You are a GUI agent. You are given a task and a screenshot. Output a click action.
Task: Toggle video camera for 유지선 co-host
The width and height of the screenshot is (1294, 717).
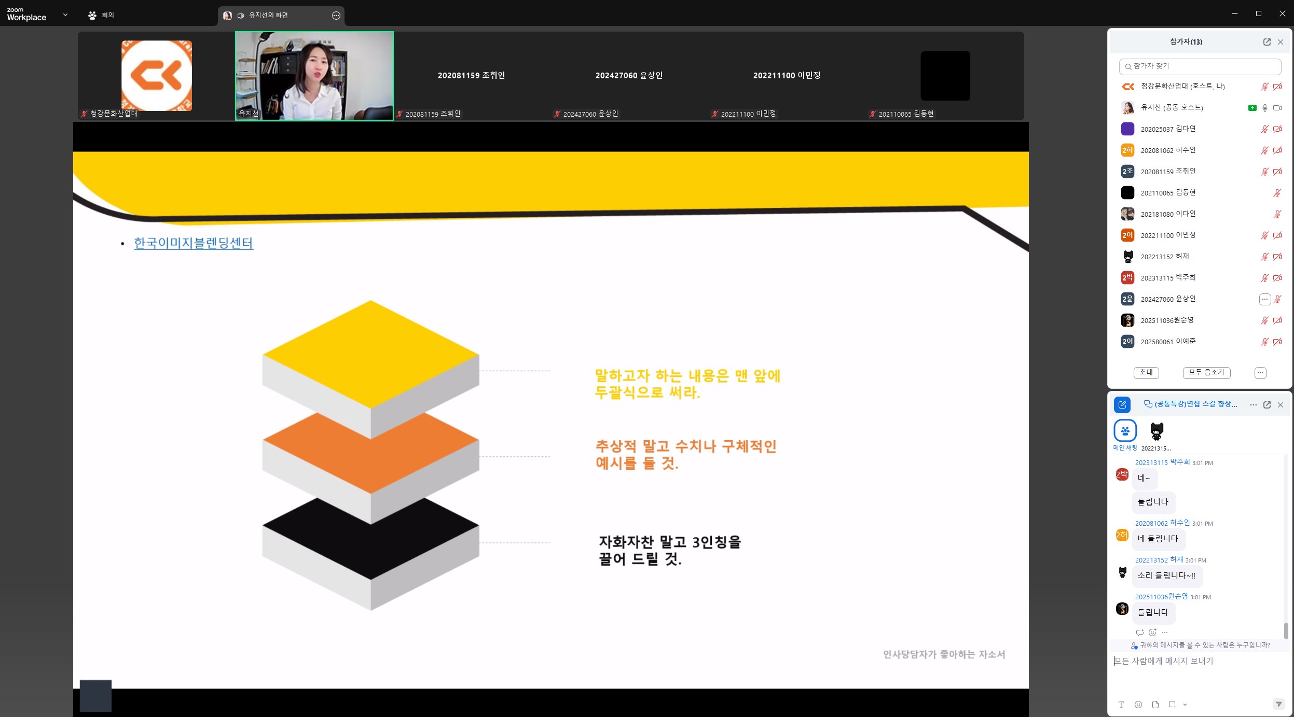pyautogui.click(x=1277, y=108)
